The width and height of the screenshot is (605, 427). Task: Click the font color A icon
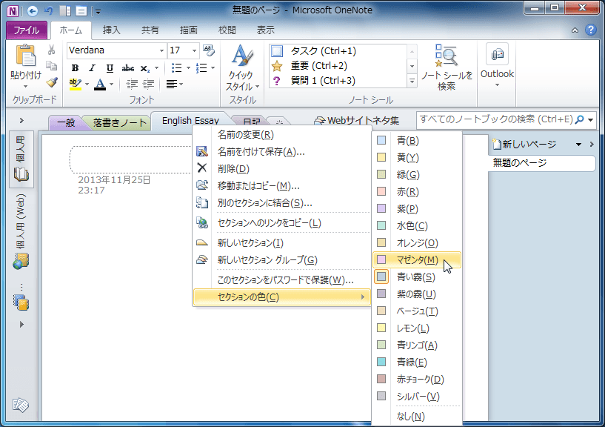point(100,84)
